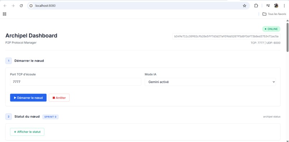The image size is (289, 142).
Task: Click the Port TCP d'écoute field with 7777
Action: pyautogui.click(x=76, y=82)
